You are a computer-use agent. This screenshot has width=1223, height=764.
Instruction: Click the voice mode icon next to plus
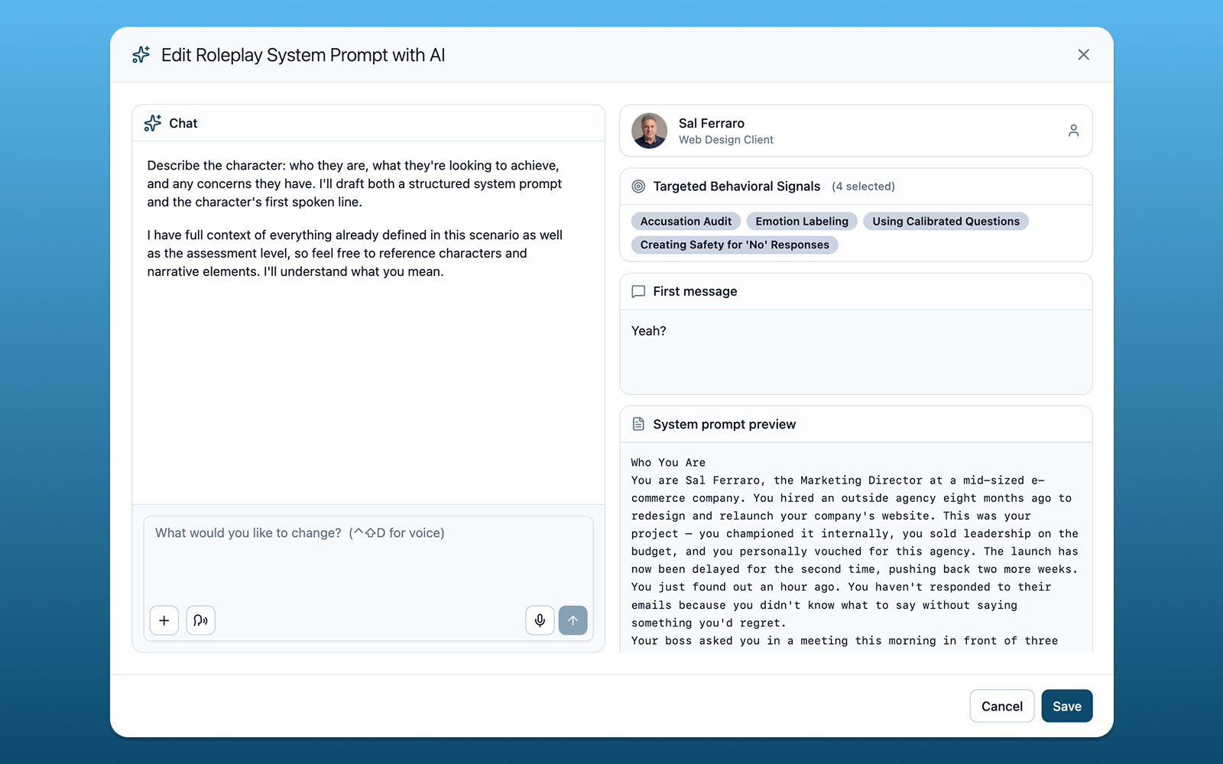200,620
